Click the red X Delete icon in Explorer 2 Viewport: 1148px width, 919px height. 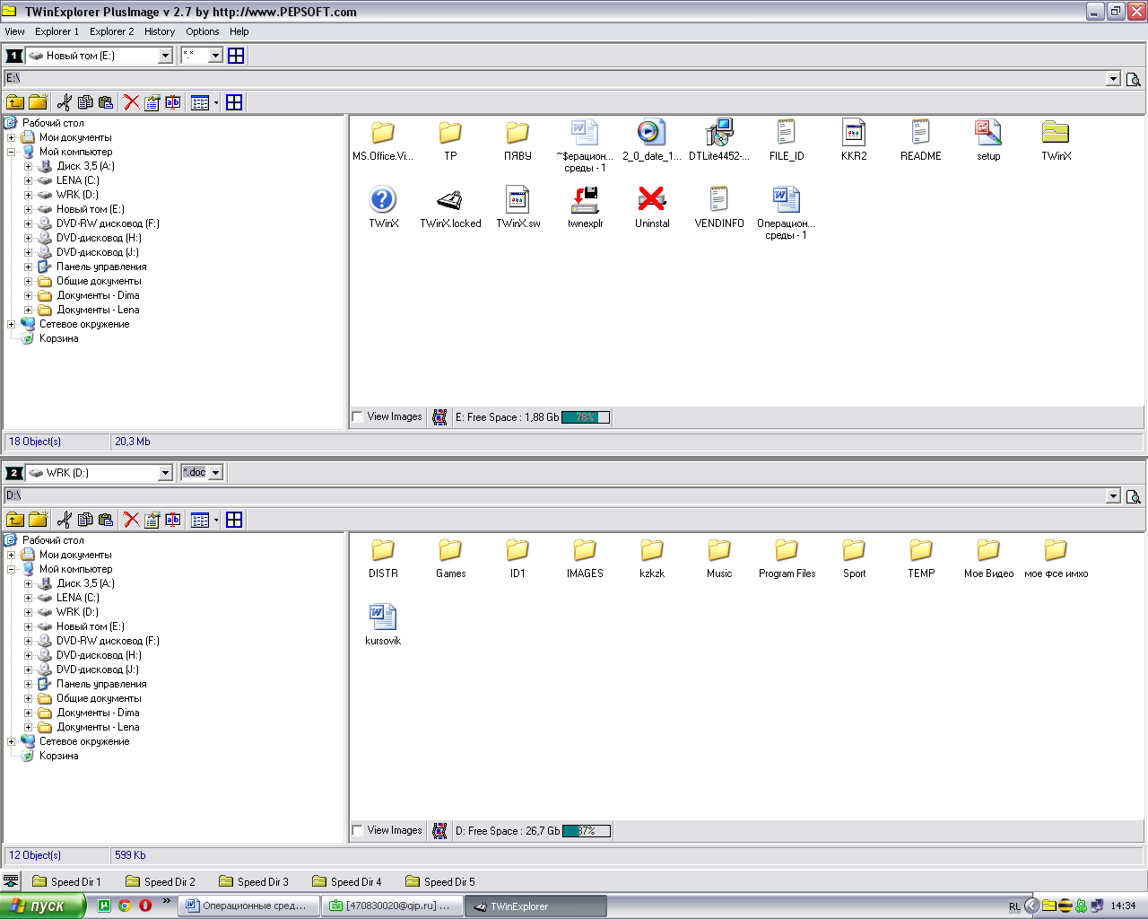click(x=132, y=520)
